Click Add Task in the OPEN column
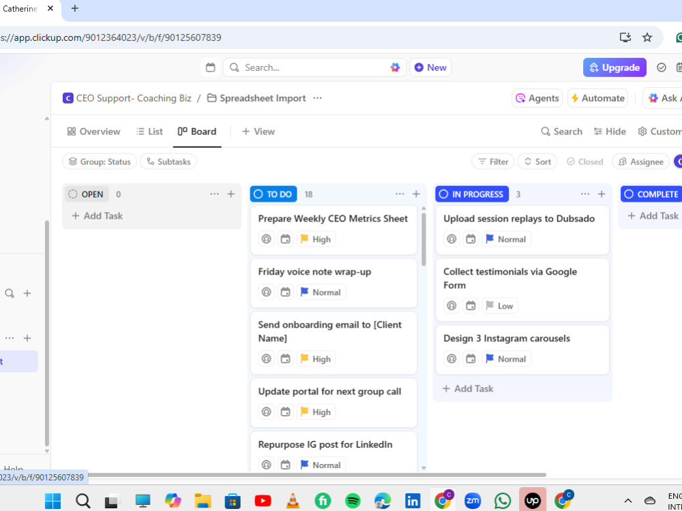 click(97, 215)
